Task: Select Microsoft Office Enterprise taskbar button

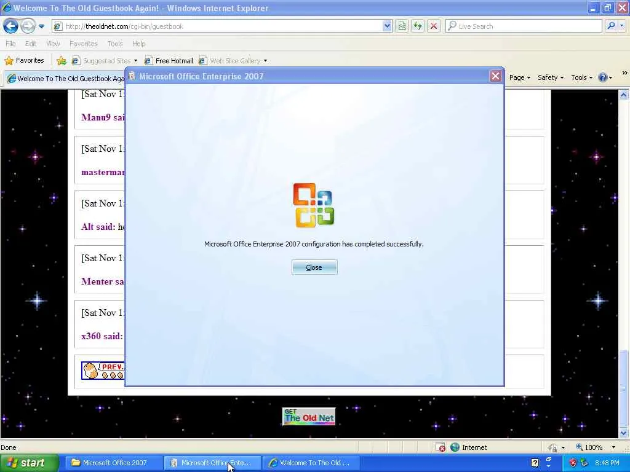Action: 213,463
